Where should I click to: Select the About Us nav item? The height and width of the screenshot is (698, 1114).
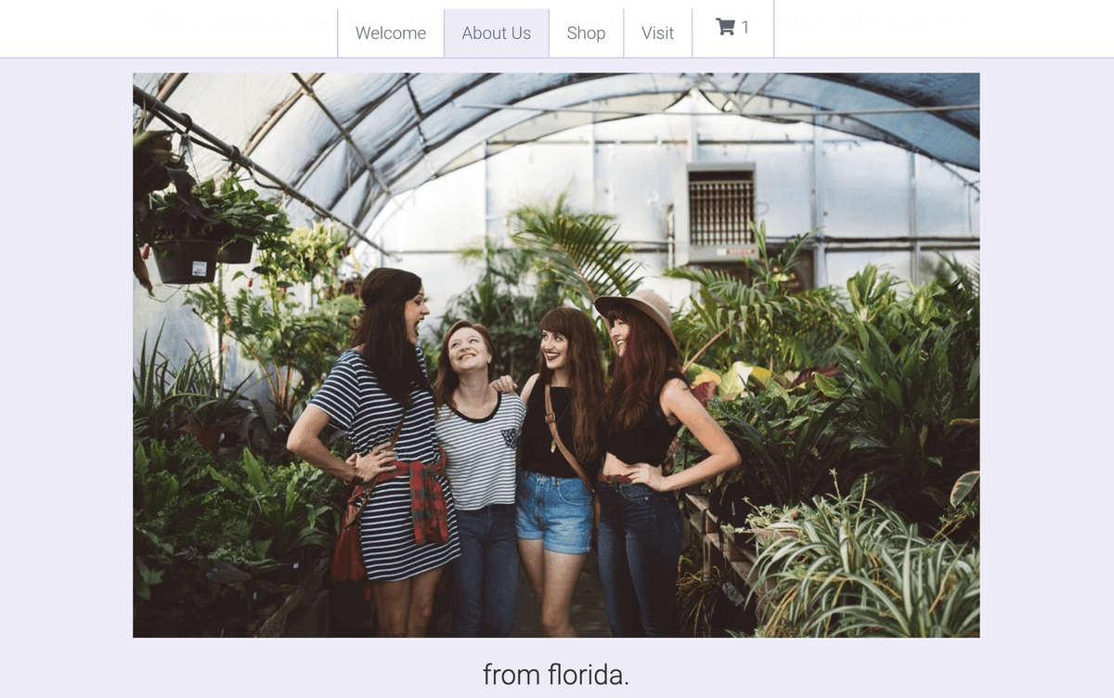497,32
